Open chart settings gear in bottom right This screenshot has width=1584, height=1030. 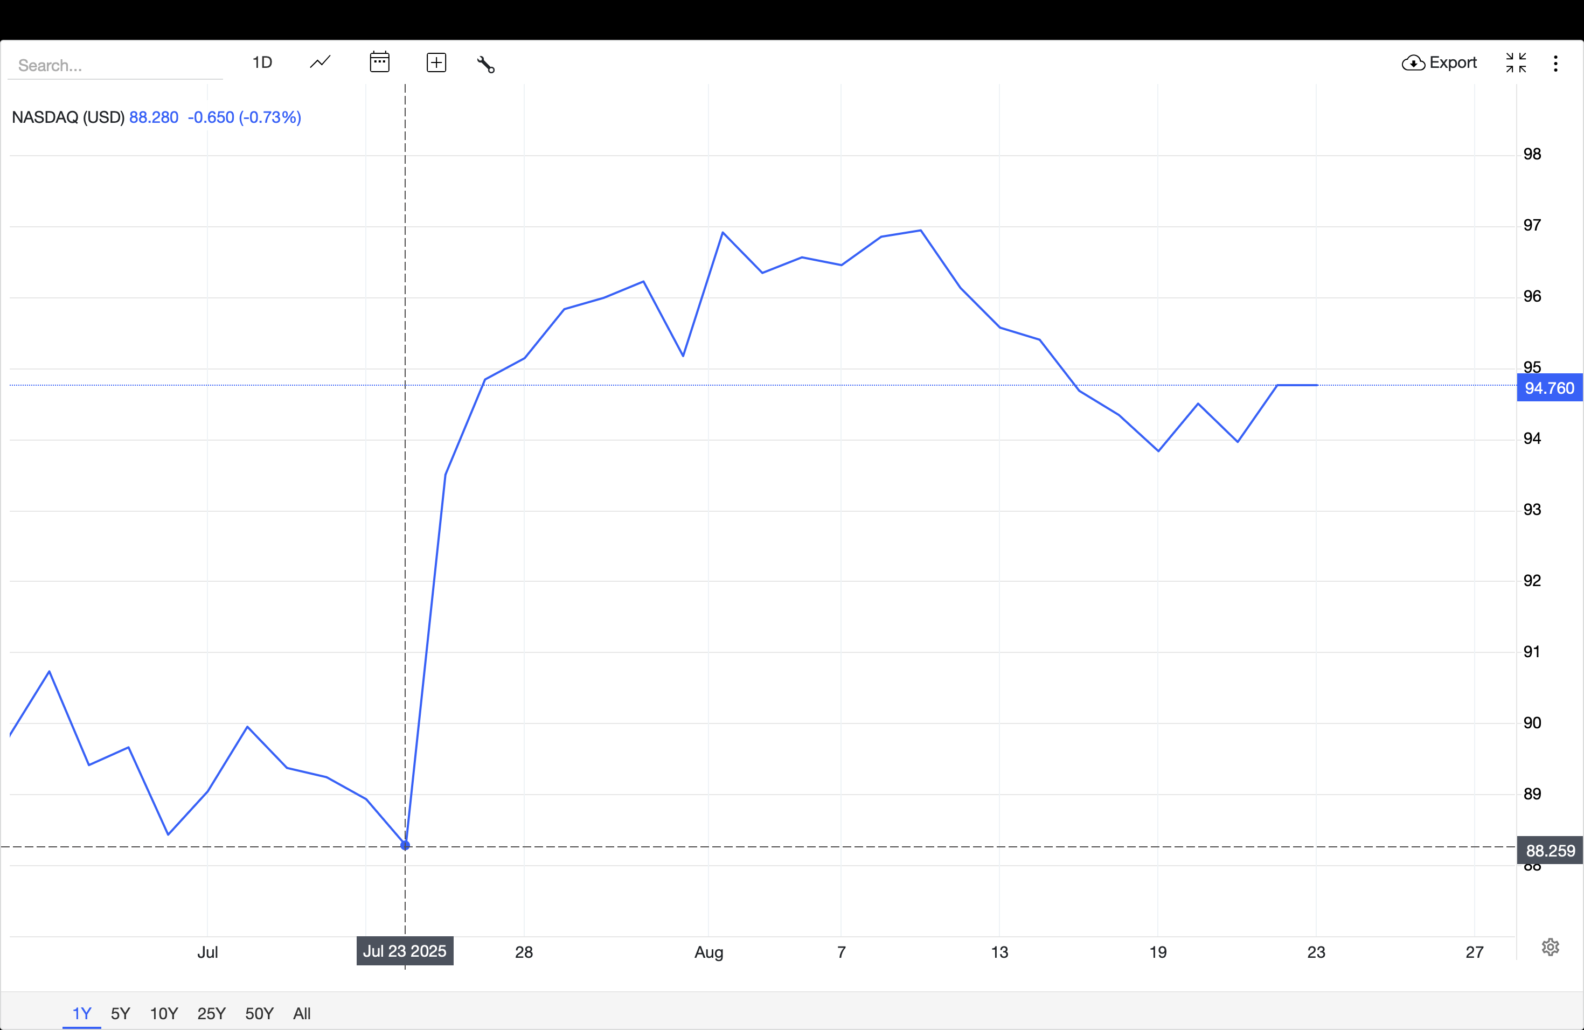pyautogui.click(x=1550, y=946)
